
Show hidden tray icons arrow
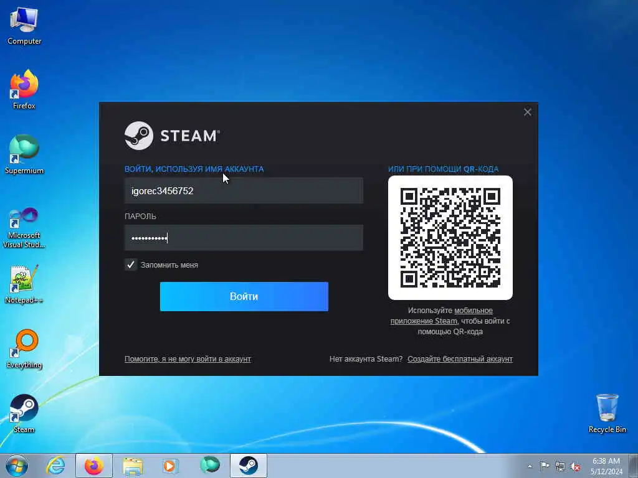click(x=530, y=466)
